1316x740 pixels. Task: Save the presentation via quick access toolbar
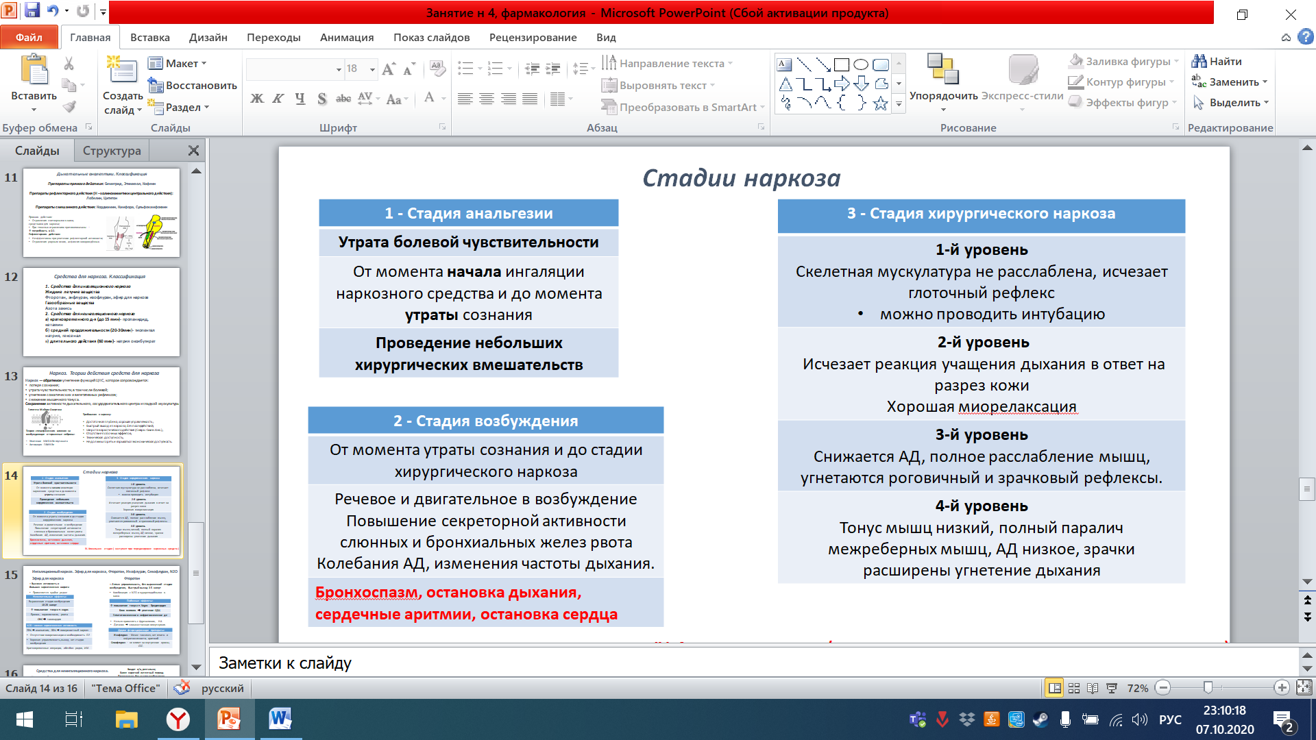(32, 11)
